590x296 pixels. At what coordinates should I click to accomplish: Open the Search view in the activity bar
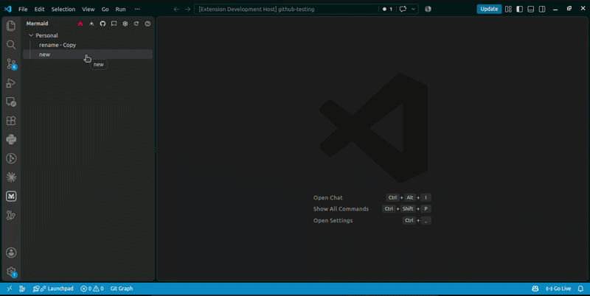point(11,45)
